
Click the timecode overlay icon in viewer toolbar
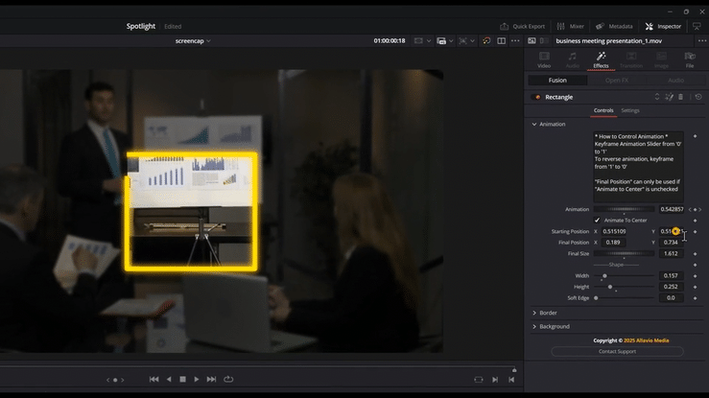point(441,40)
